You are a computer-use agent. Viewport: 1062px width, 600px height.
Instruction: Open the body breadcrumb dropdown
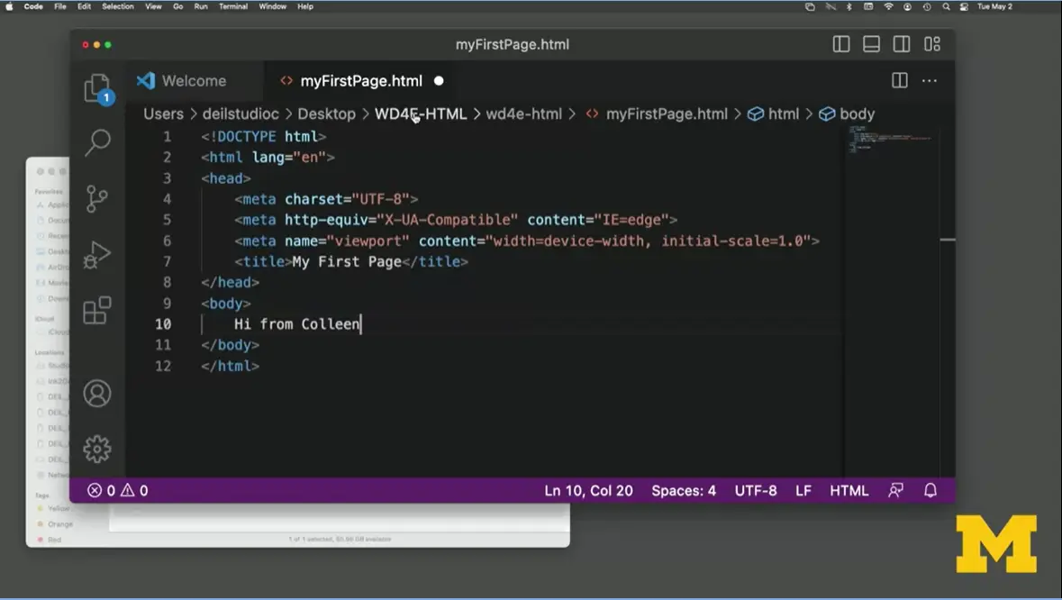(854, 114)
